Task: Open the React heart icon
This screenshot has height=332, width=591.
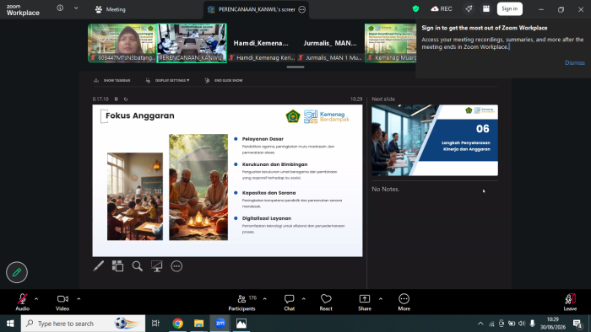Action: (326, 303)
